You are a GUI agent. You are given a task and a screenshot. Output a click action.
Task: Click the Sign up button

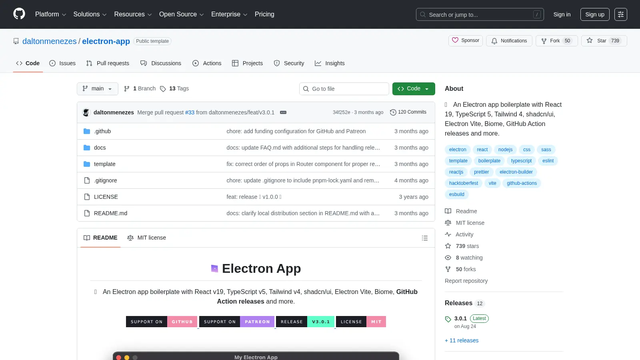point(595,14)
